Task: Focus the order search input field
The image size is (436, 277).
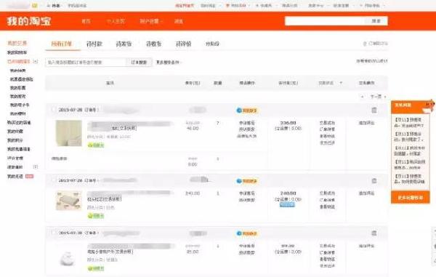Action: click(86, 63)
